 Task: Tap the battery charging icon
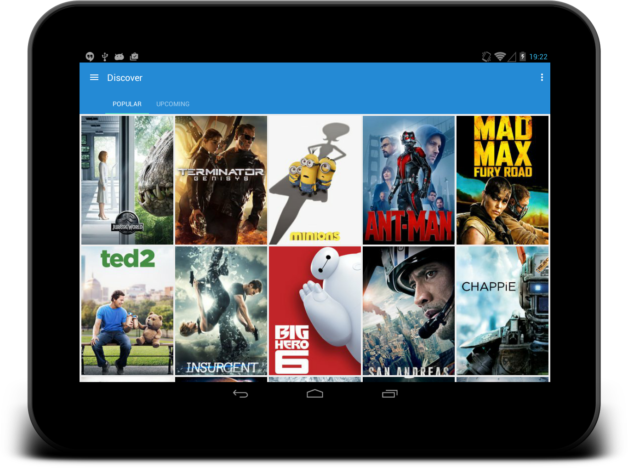click(523, 57)
